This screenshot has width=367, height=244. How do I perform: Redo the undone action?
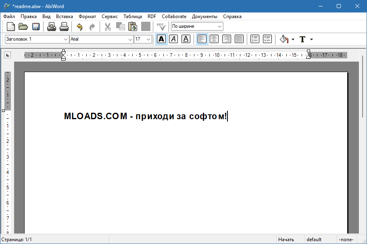pos(92,27)
